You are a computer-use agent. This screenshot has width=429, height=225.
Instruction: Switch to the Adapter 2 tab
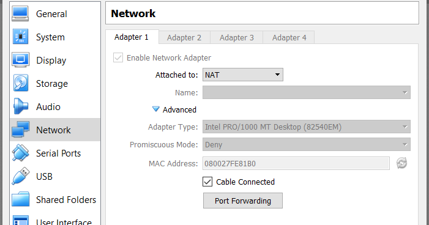(184, 37)
